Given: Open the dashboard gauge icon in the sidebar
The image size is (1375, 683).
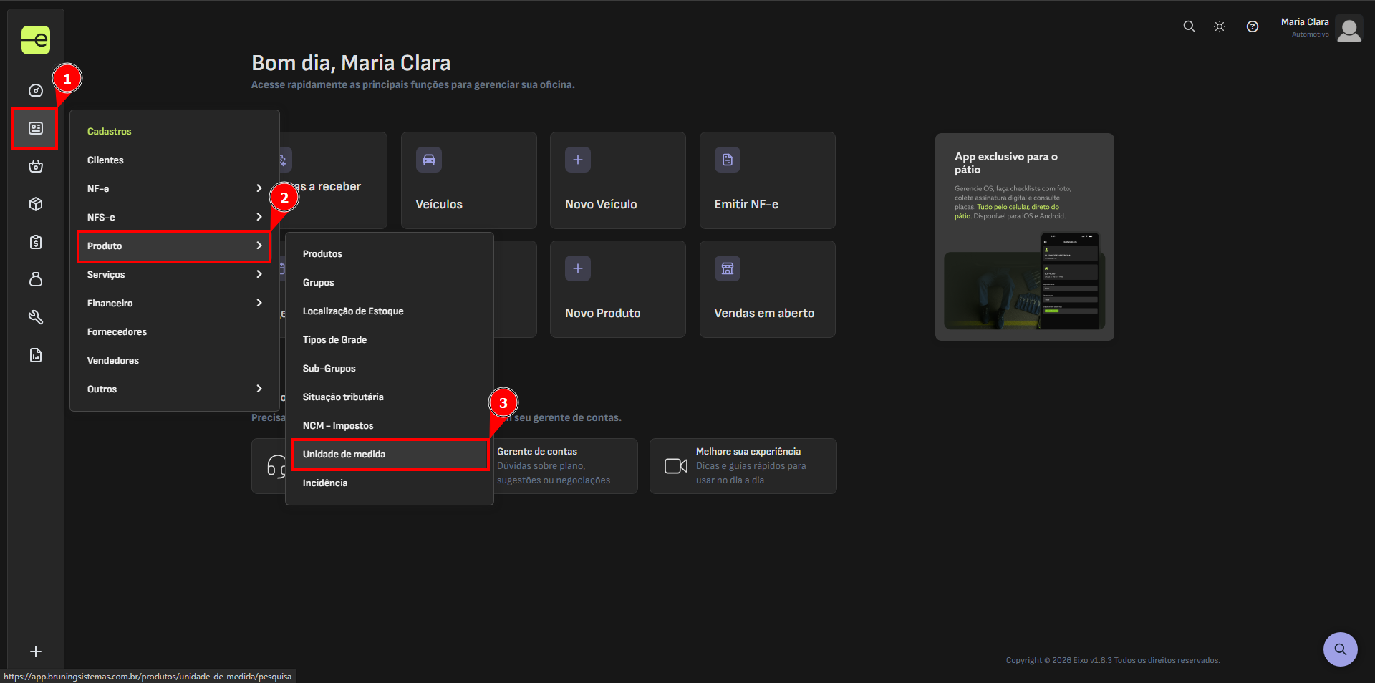Looking at the screenshot, I should (x=36, y=91).
